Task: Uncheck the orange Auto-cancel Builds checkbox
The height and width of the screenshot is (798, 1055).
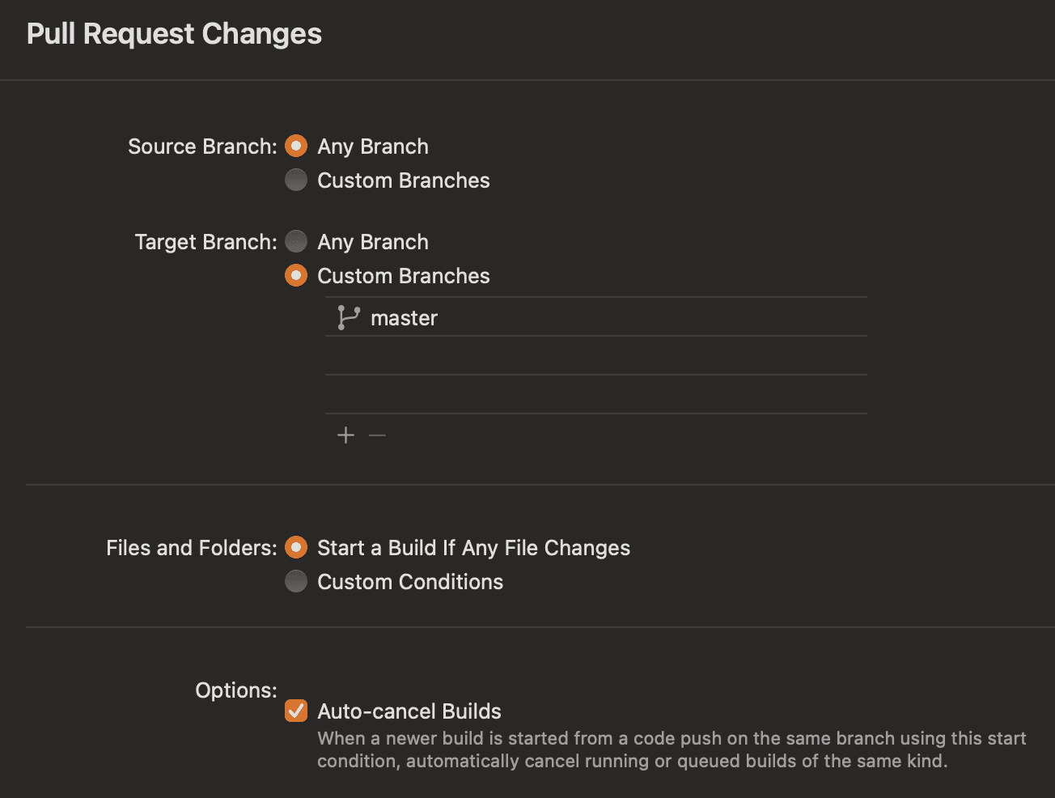Action: pyautogui.click(x=296, y=711)
